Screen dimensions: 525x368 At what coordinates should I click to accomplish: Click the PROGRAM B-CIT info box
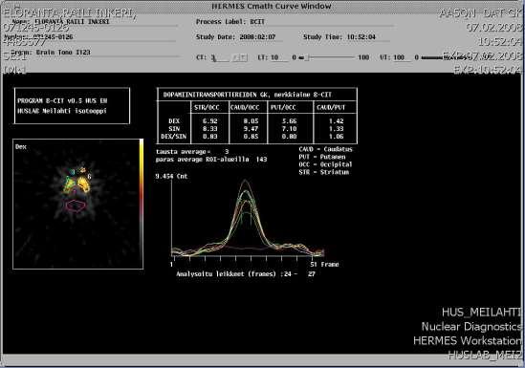coord(72,106)
